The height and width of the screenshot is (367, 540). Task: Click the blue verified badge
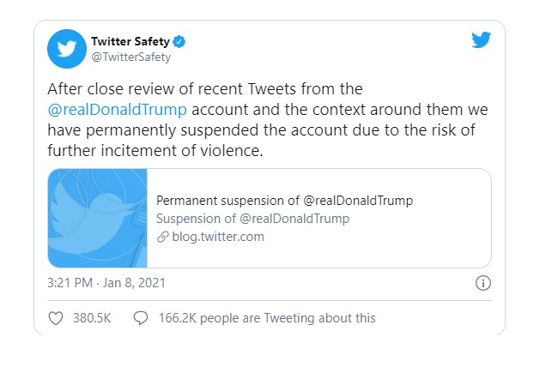[180, 41]
